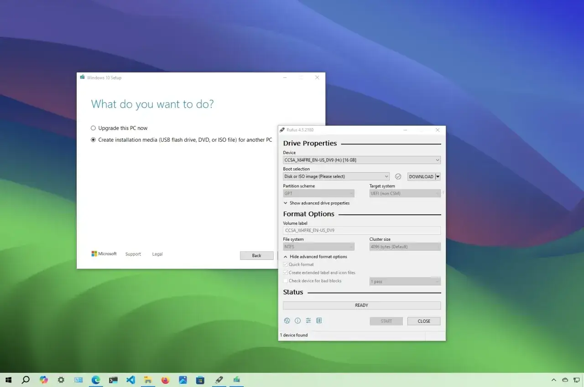Open the Rufus About dialog info icon
This screenshot has width=584, height=387.
click(297, 320)
